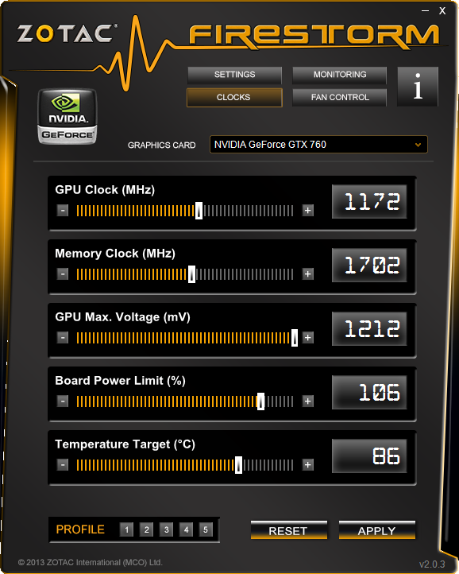Switch to the Monitoring tab
The image size is (459, 574).
[339, 75]
